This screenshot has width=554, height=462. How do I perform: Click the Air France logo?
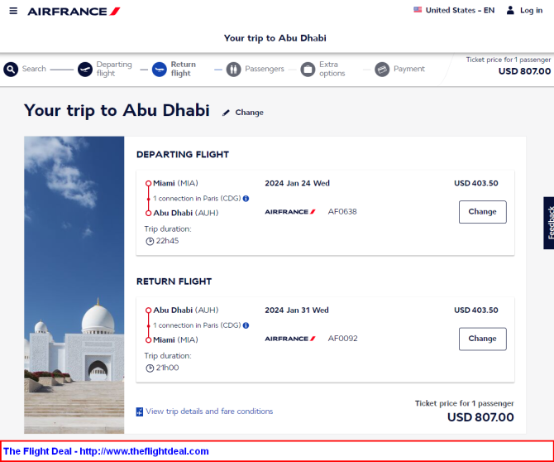[74, 12]
